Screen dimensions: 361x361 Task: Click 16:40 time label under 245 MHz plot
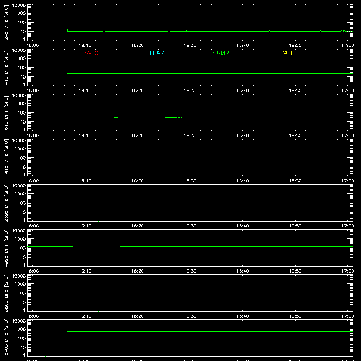(243, 46)
